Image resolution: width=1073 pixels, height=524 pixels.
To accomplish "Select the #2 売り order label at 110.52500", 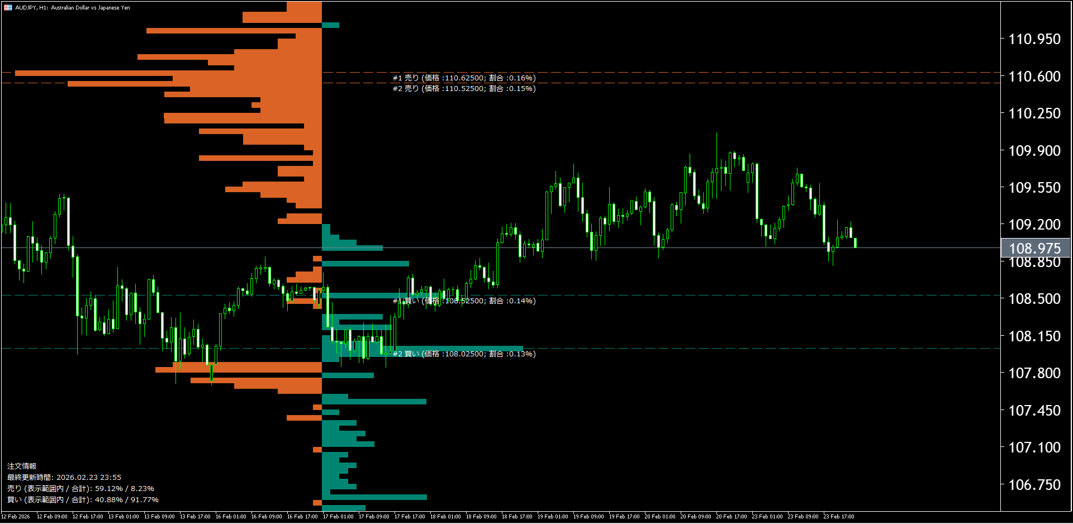I will pos(464,89).
